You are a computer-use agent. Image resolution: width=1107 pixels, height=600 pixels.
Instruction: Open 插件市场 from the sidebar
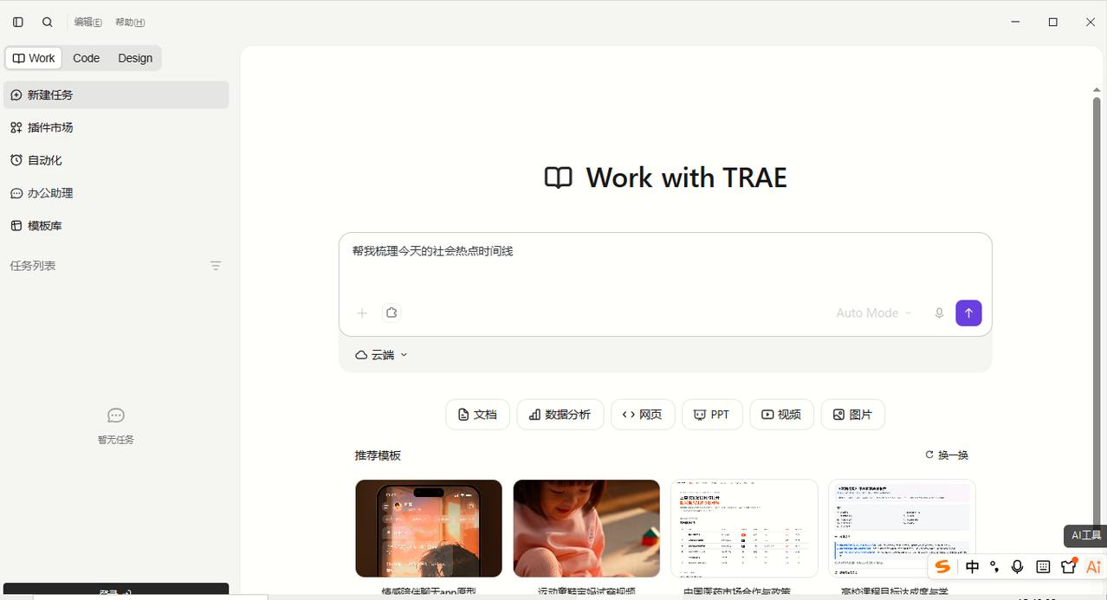[x=116, y=127]
